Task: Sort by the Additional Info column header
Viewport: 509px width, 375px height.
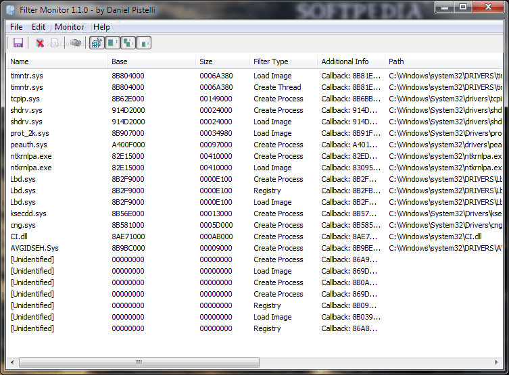Action: [351, 61]
